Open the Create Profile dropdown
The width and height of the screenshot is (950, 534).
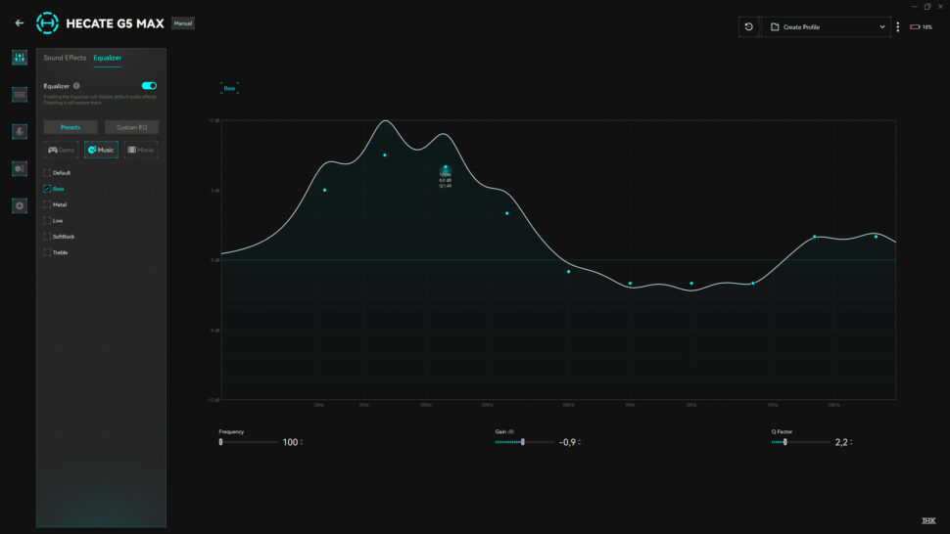tap(827, 26)
